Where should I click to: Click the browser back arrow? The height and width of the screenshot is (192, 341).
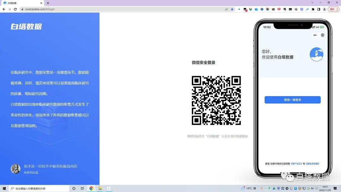tap(4, 9)
